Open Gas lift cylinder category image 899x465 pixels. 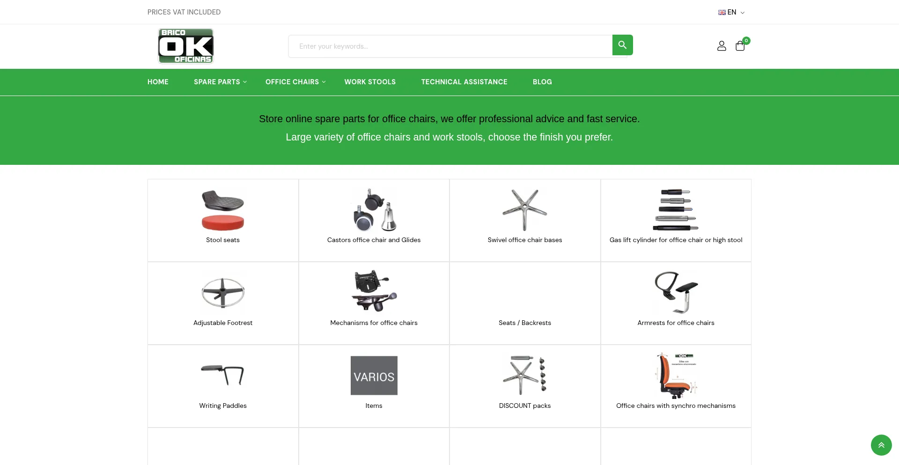676,210
